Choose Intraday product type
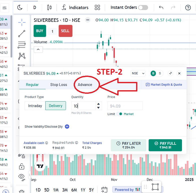Viewport: 196px width, 193px height. [35, 106]
